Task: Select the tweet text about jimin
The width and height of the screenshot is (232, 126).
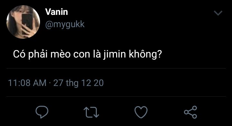Action: click(87, 54)
